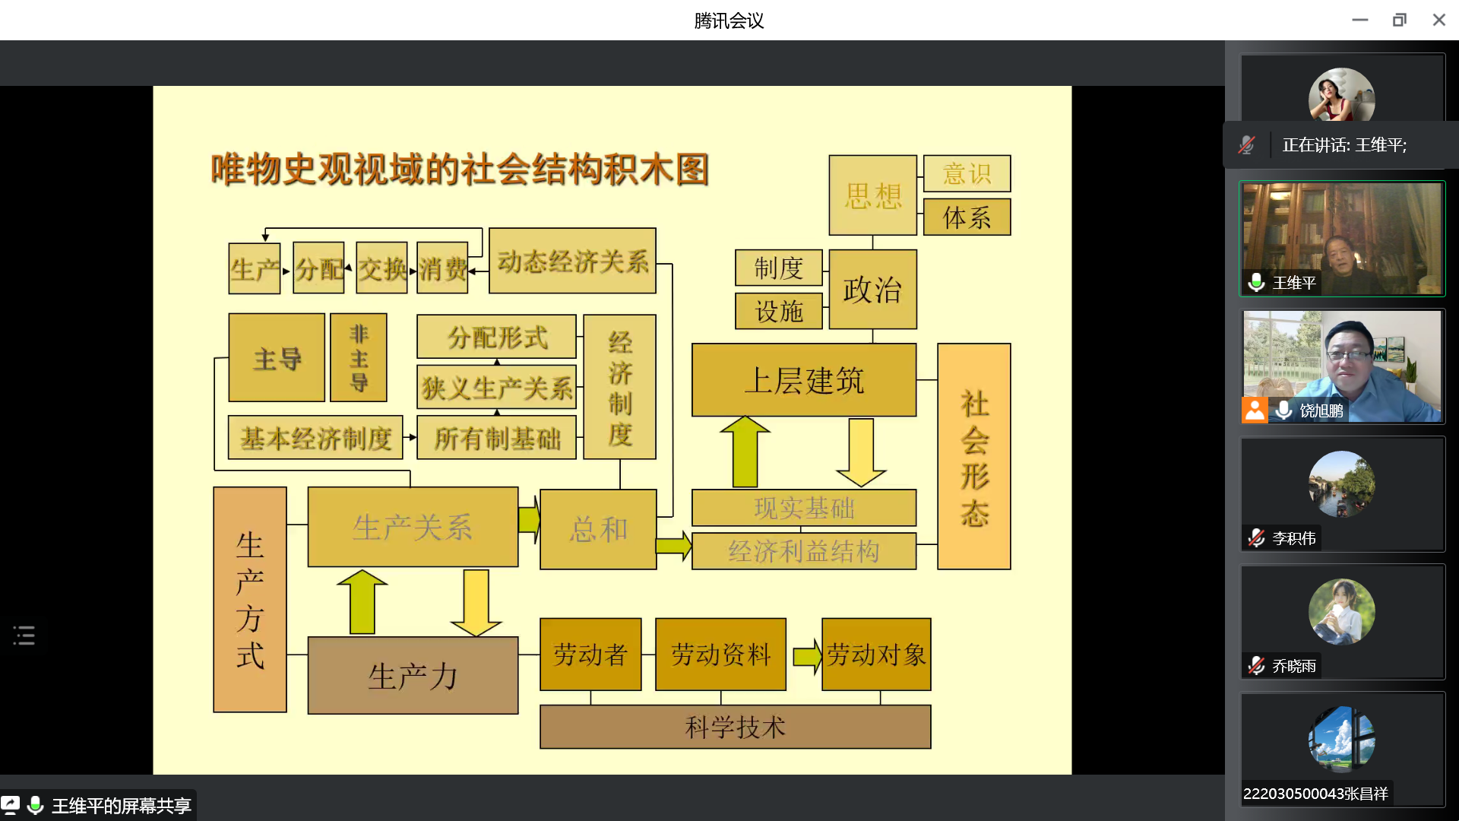This screenshot has width=1459, height=821.
Task: Click the microphone icon beside 王维平的屏幕共享
Action: [35, 805]
